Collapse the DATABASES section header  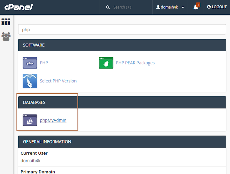tap(122, 102)
